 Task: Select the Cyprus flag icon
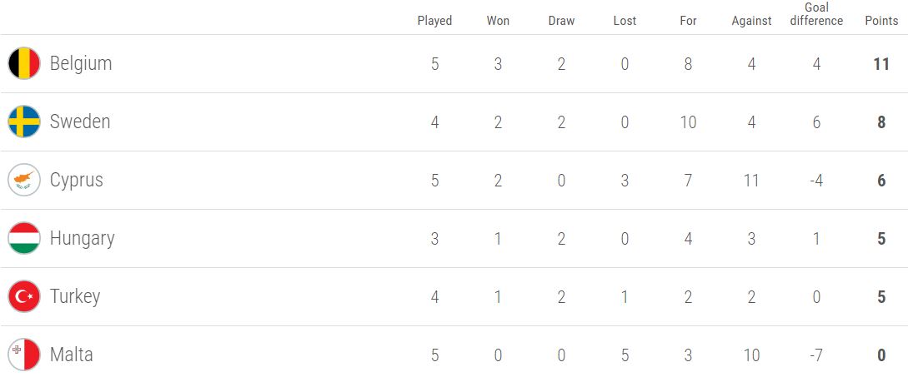pyautogui.click(x=23, y=180)
